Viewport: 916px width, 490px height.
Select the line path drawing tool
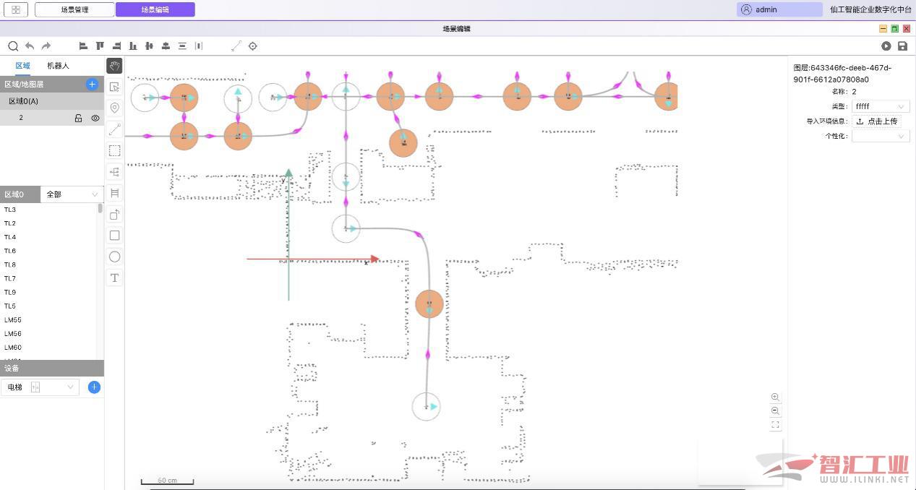[114, 129]
